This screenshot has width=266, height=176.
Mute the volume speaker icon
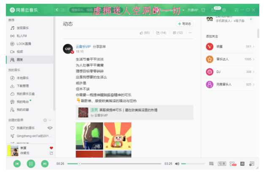coord(177,164)
